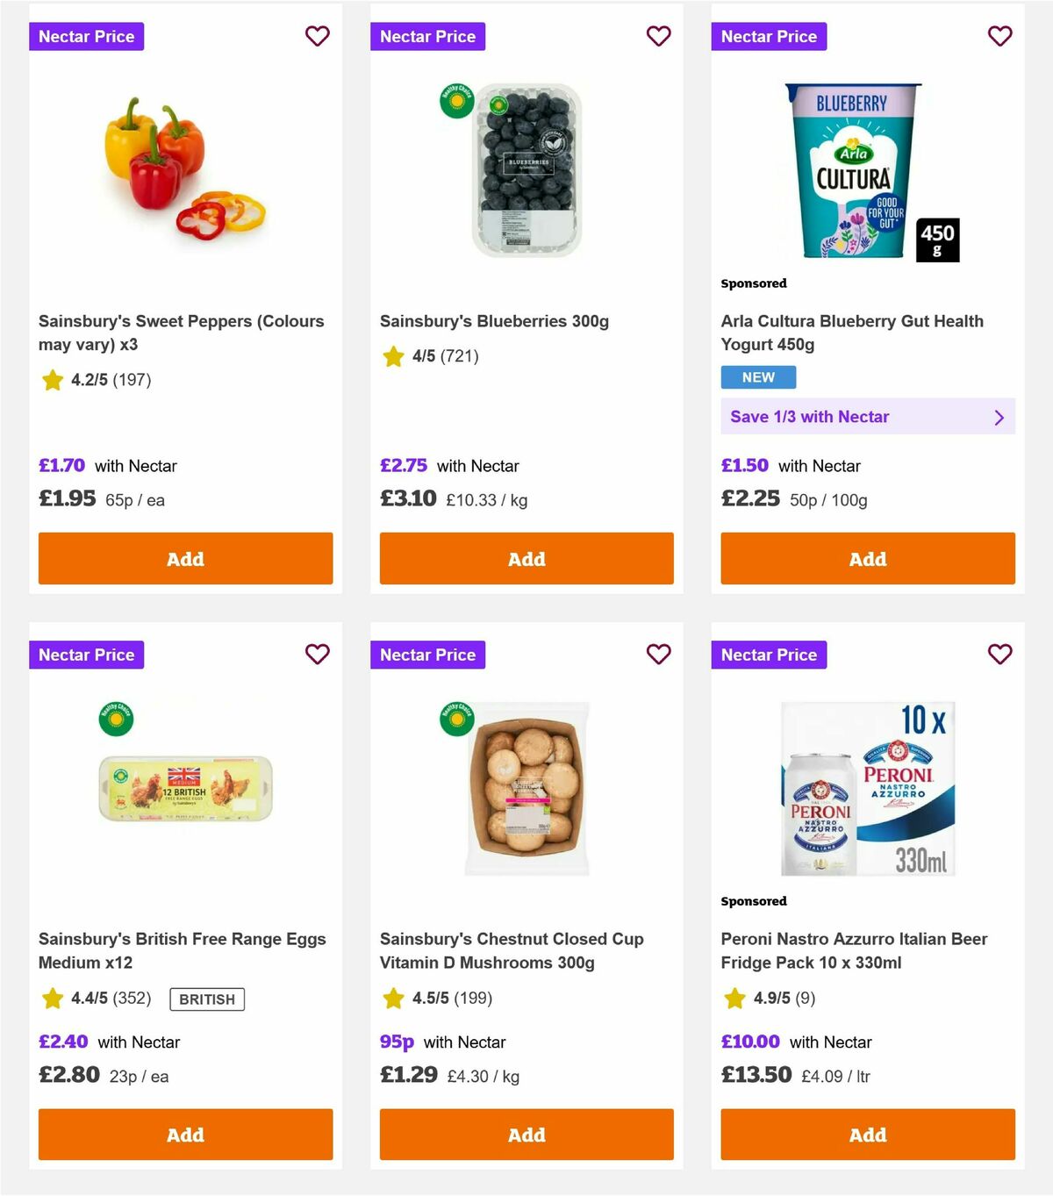1053x1196 pixels.
Task: Click the NEW label on the Arla yogurt
Action: click(x=757, y=377)
